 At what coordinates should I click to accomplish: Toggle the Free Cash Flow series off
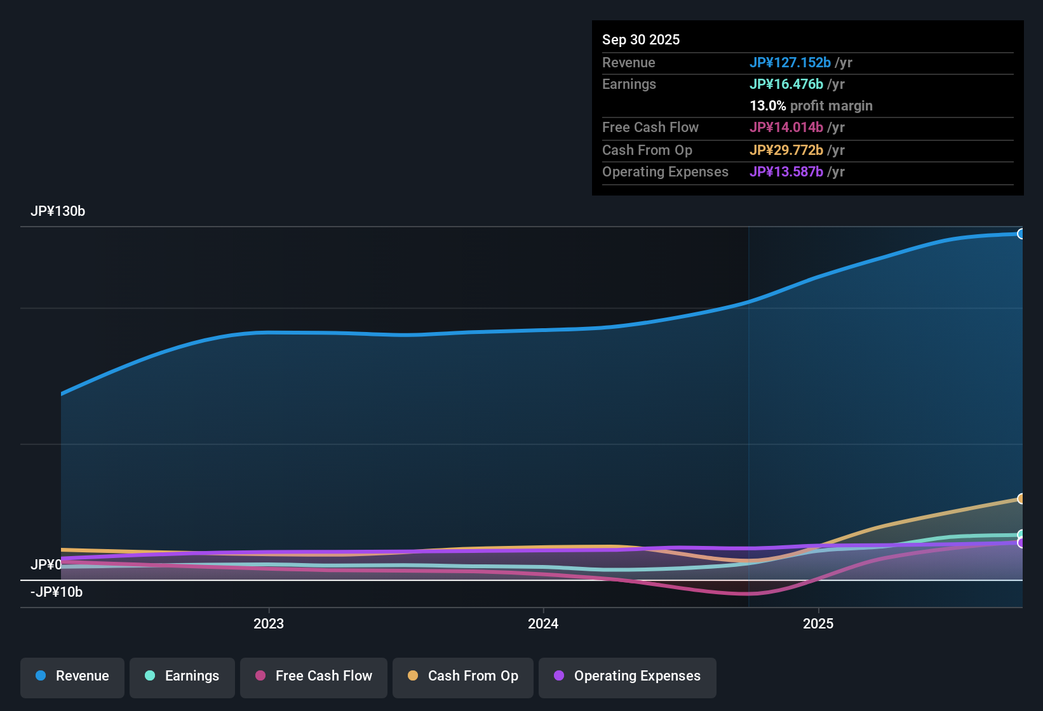[x=314, y=676]
